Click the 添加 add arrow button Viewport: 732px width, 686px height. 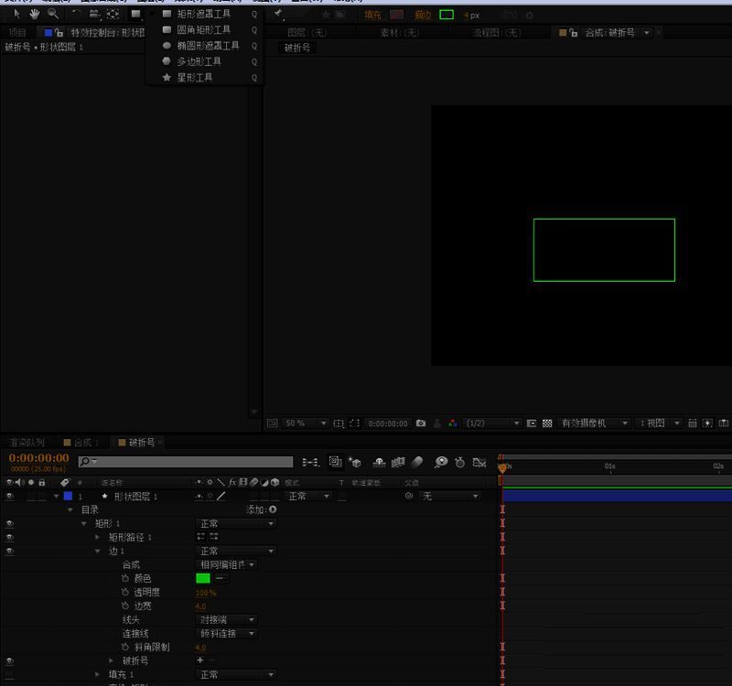click(272, 509)
